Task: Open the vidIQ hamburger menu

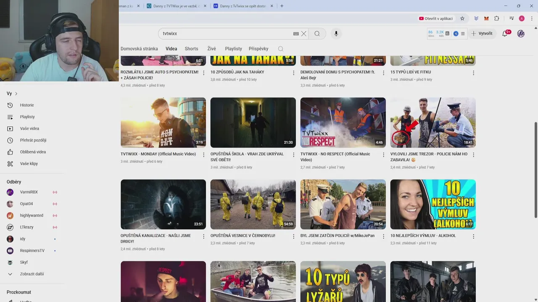Action: pyautogui.click(x=463, y=34)
